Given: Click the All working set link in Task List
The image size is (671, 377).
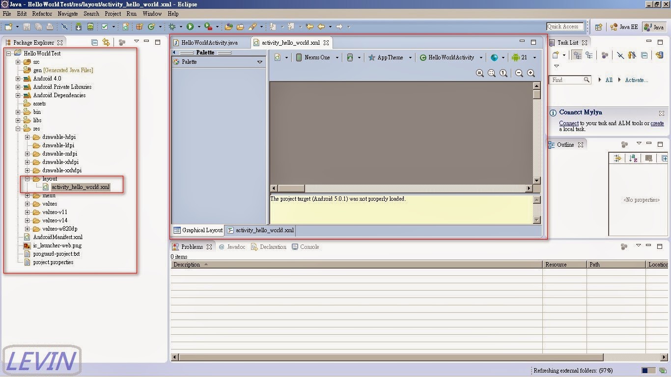Looking at the screenshot, I should pos(609,80).
